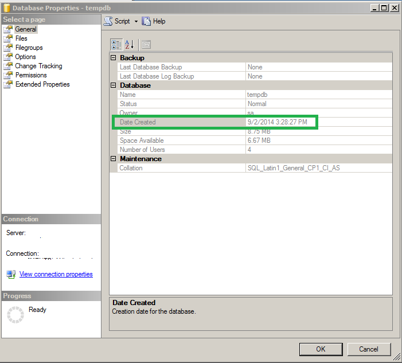
Task: Click the database cylinder title bar icon
Action: coord(7,8)
